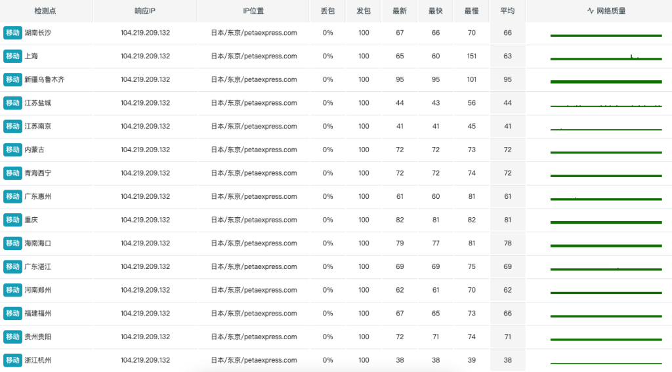Click the 移动 badge for 福建福州
Image resolution: width=672 pixels, height=372 pixels.
(x=12, y=314)
